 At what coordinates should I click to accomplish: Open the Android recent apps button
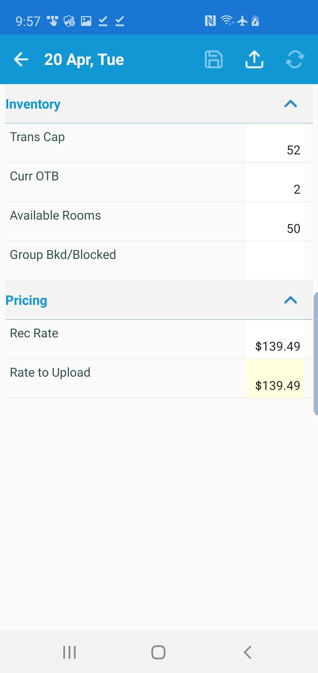pyautogui.click(x=69, y=652)
